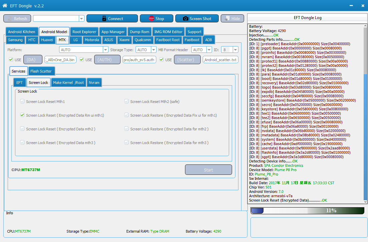Viewport: 368px width, 242px height.
Task: Select the Huawei brand tab
Action: click(x=47, y=40)
